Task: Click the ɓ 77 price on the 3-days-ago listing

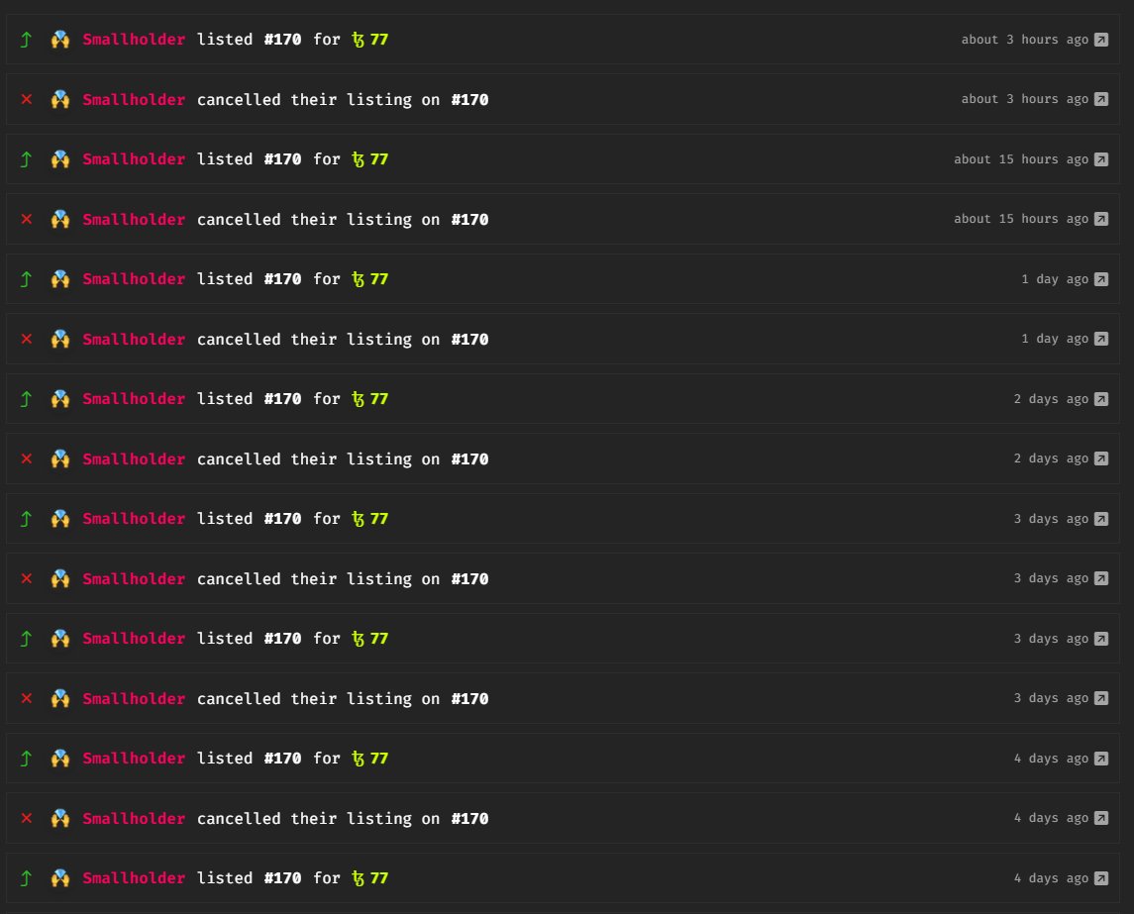Action: click(369, 518)
